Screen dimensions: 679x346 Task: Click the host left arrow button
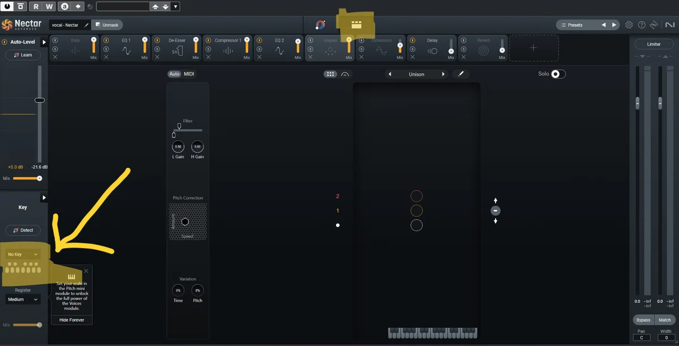click(x=78, y=6)
